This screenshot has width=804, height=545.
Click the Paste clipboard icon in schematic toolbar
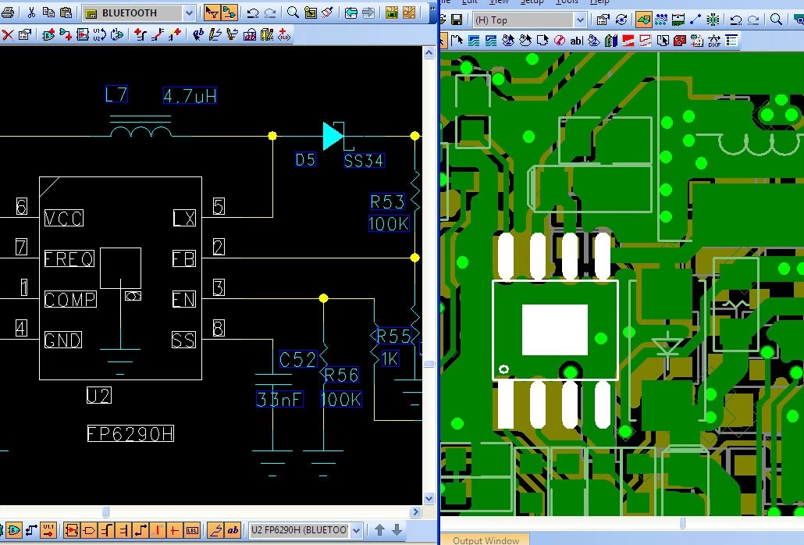point(66,12)
